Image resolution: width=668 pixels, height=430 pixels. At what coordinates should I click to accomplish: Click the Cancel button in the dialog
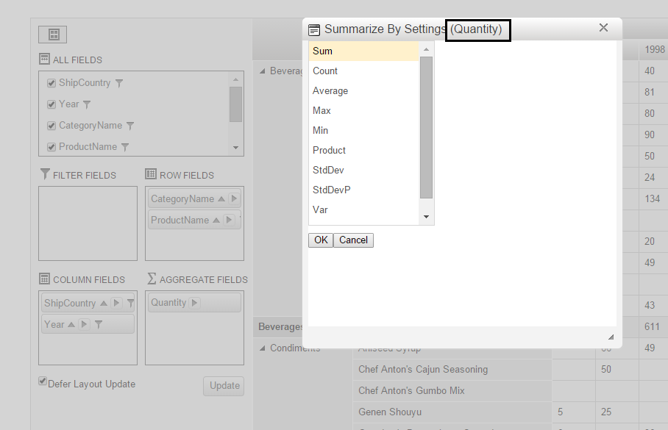[353, 240]
